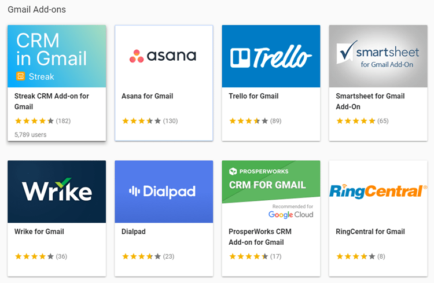Image resolution: width=434 pixels, height=283 pixels.
Task: Click the Wrike logo banner
Action: click(x=57, y=192)
